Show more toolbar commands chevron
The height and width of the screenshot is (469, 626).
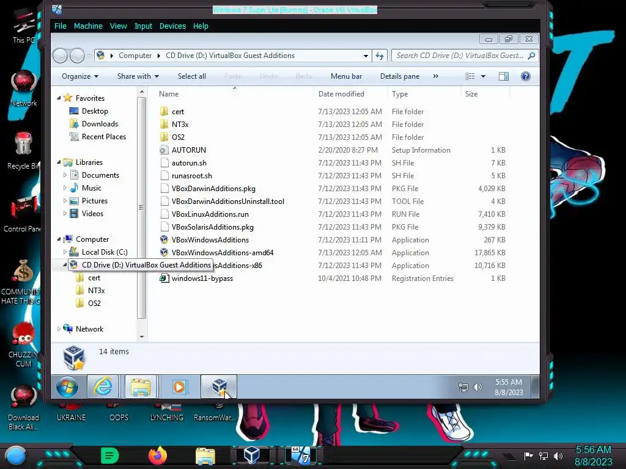[x=435, y=76]
